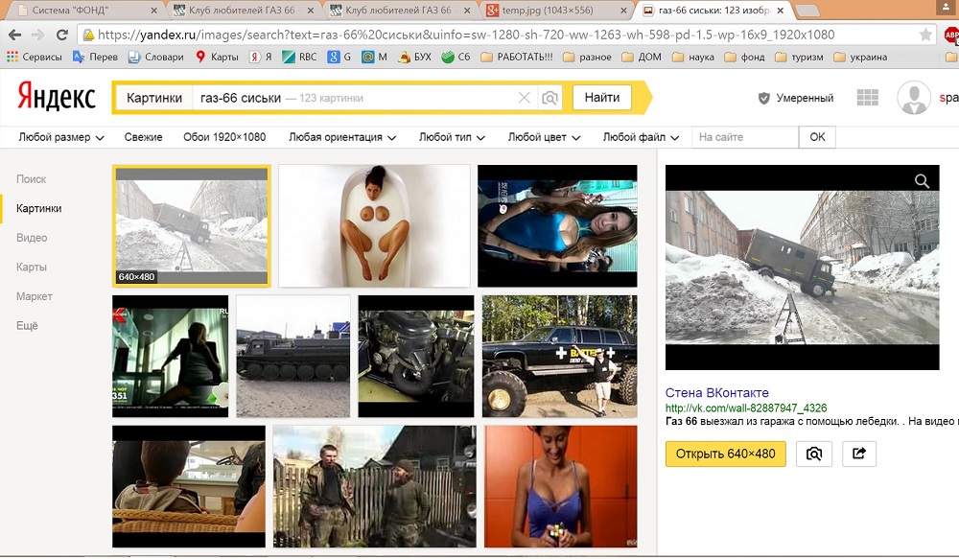
Task: Toggle the Обои 1920×1080 filter
Action: pos(224,137)
